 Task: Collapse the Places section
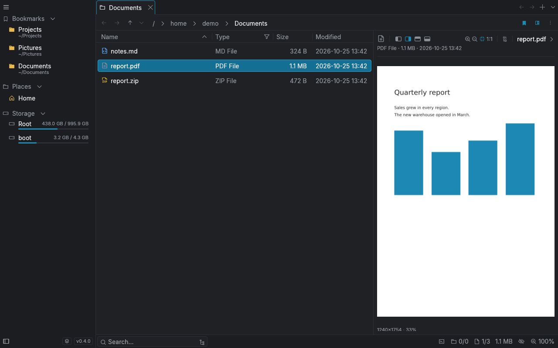point(39,87)
